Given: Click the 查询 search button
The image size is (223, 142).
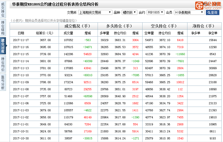Looking at the screenshot, I should pos(212,12).
